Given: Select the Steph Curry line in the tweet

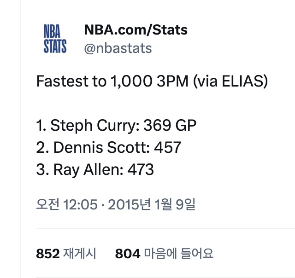Looking at the screenshot, I should point(116,125).
